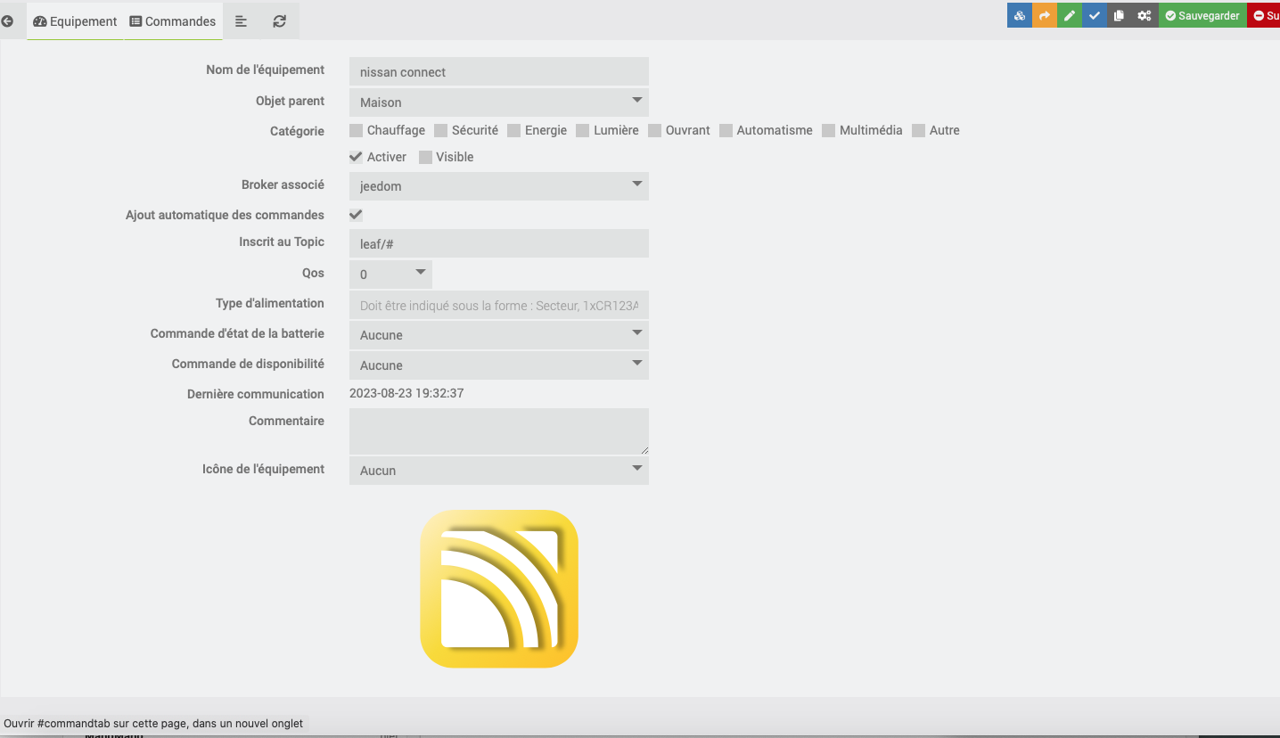The image size is (1280, 738).
Task: Click the red delete button
Action: click(1264, 15)
